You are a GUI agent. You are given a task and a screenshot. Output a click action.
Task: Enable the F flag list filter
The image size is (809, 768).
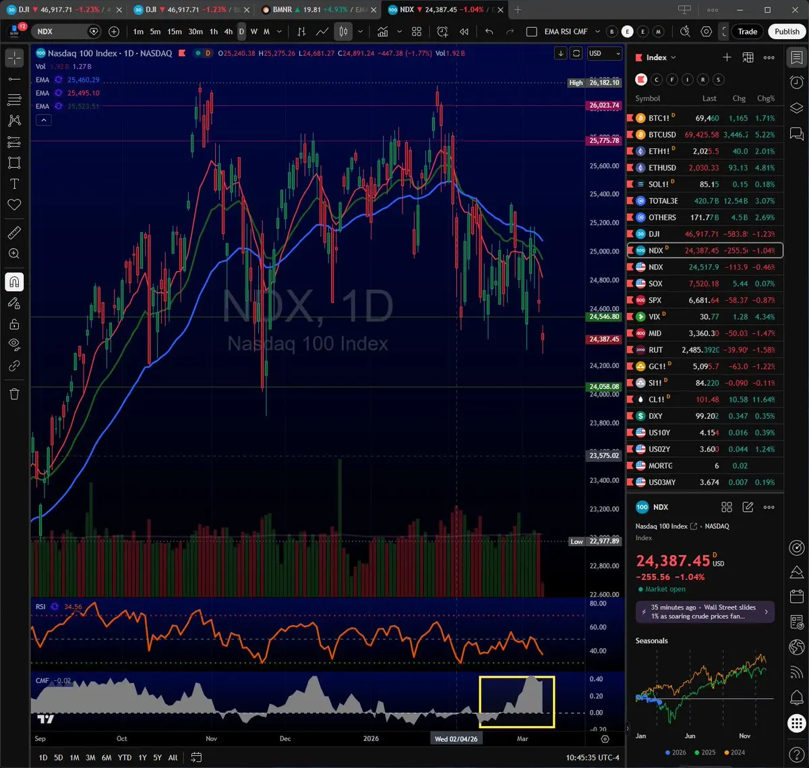coord(672,80)
